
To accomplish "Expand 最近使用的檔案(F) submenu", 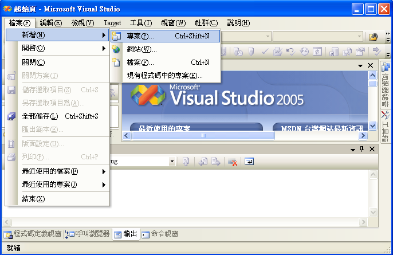I will tap(57, 171).
